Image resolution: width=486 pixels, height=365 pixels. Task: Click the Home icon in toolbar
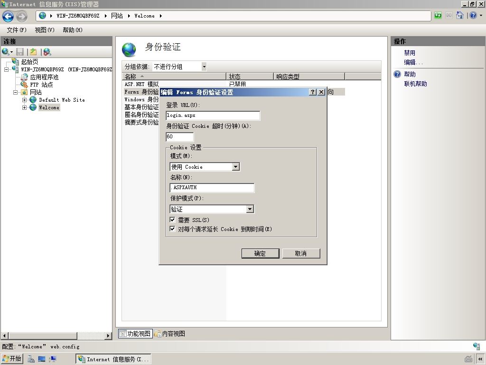click(x=460, y=16)
